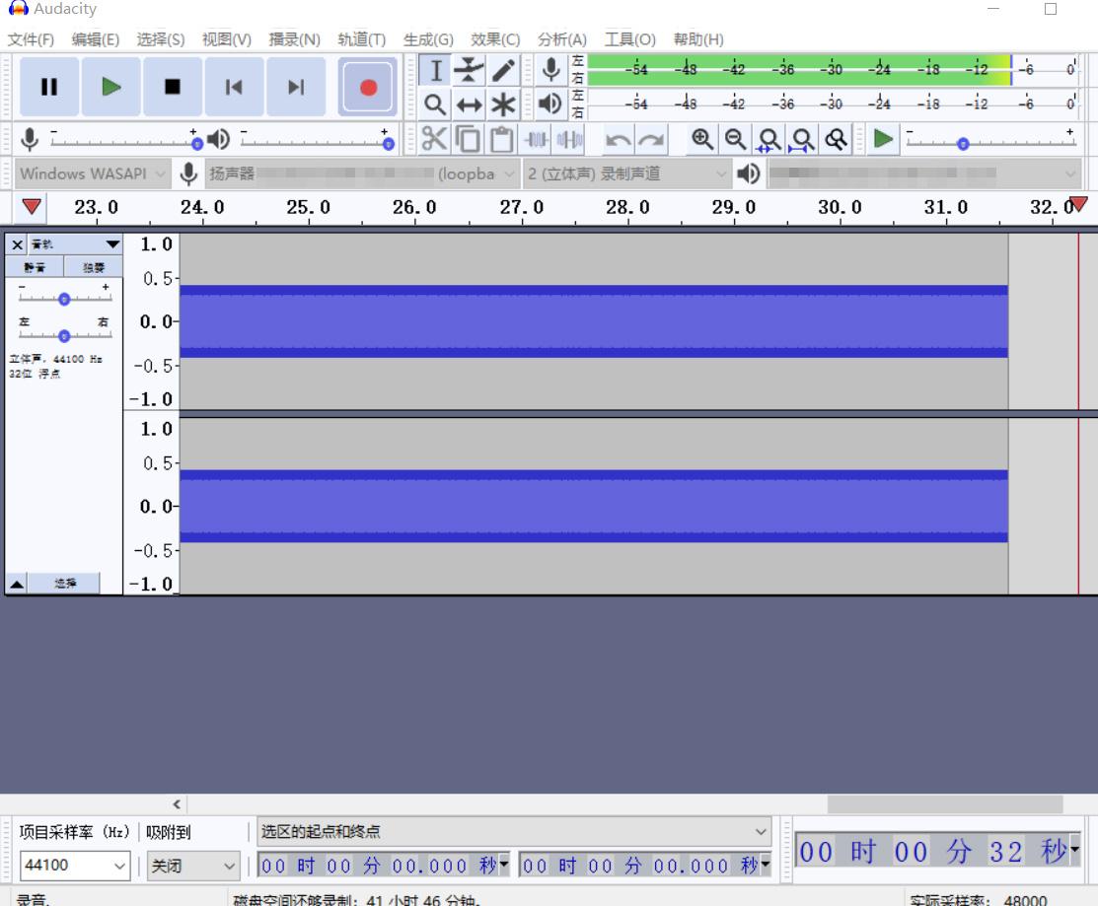This screenshot has height=906, width=1098.
Task: Mute the audio track
Action: 35,267
